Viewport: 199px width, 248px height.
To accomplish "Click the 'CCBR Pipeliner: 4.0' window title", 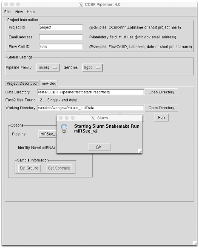I will point(102,4).
